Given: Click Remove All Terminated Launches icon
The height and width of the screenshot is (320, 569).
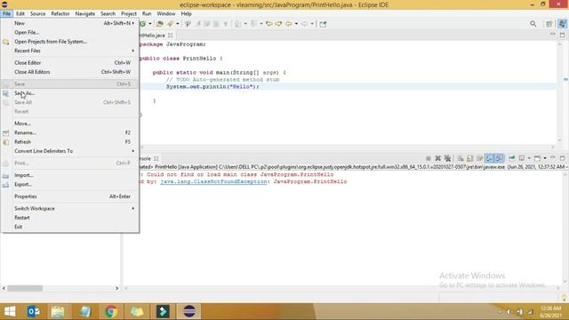Looking at the screenshot, I should click(x=447, y=158).
